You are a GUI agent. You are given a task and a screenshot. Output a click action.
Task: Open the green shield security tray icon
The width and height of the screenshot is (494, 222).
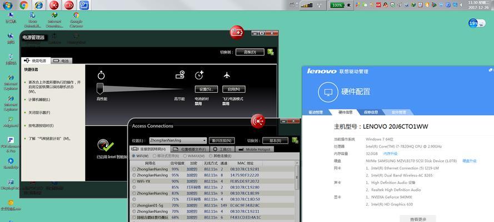[392, 5]
